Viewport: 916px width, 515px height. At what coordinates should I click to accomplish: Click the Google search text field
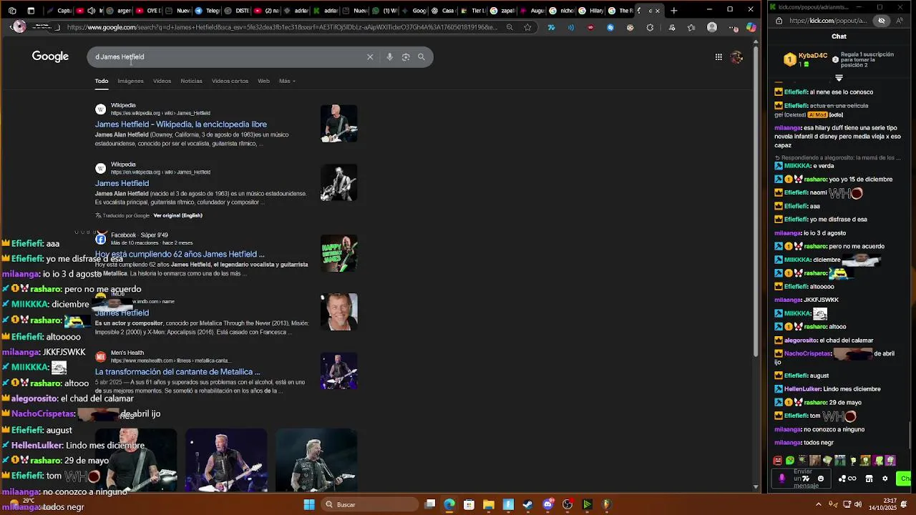click(x=229, y=57)
